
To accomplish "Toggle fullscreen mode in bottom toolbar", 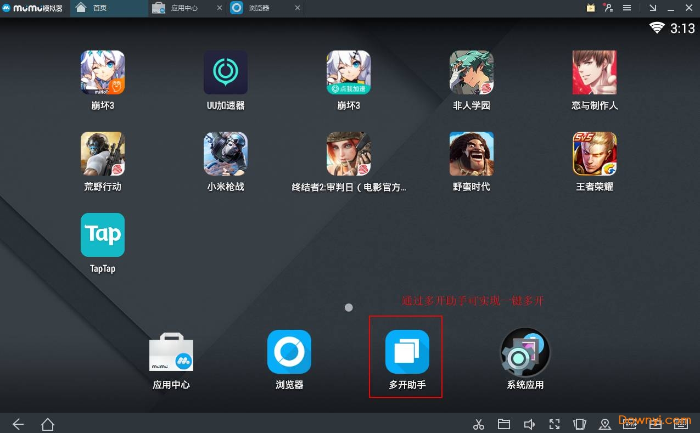I will pos(555,424).
